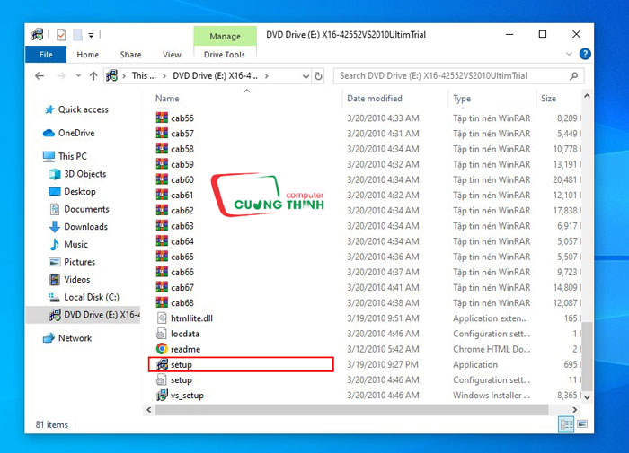Open the File menu
The width and height of the screenshot is (629, 453).
46,55
